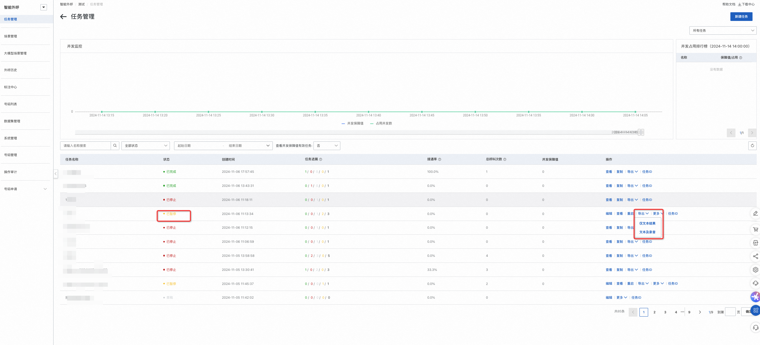Toggle the 占用并发数 legend item
The image size is (760, 345).
(x=381, y=123)
